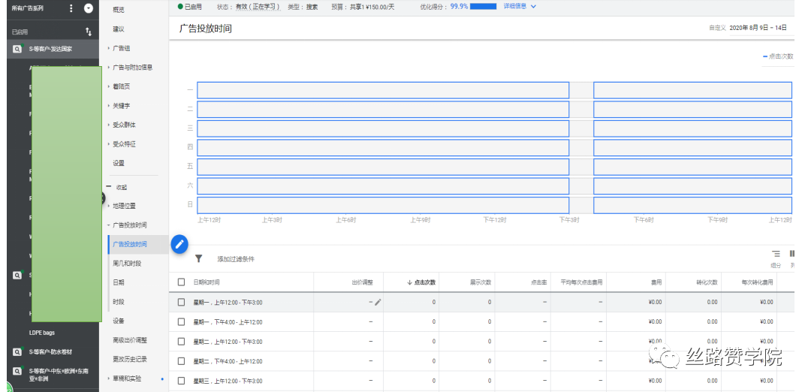Click 收起 to collapse menu
The width and height of the screenshot is (808, 392).
point(121,187)
